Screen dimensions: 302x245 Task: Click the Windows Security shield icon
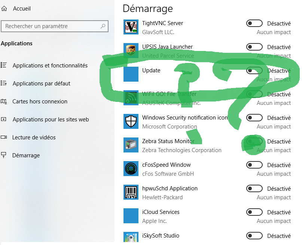131,121
